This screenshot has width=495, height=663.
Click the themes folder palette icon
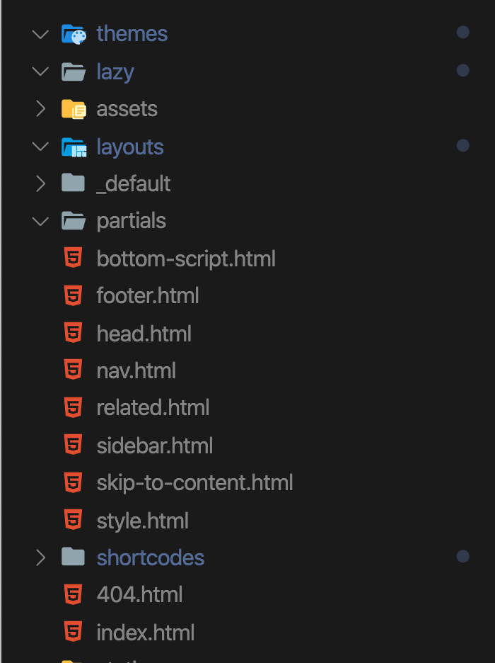[x=74, y=34]
